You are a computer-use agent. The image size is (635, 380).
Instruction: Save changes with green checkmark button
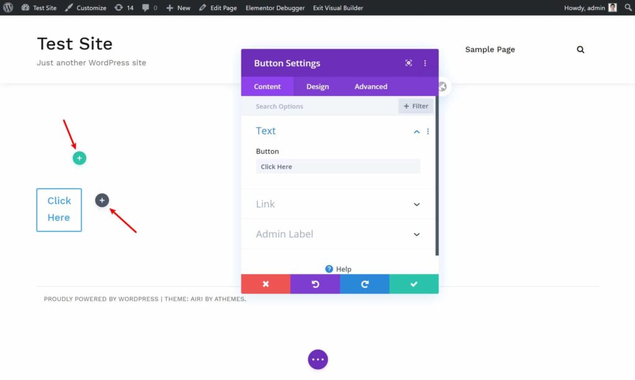point(414,284)
